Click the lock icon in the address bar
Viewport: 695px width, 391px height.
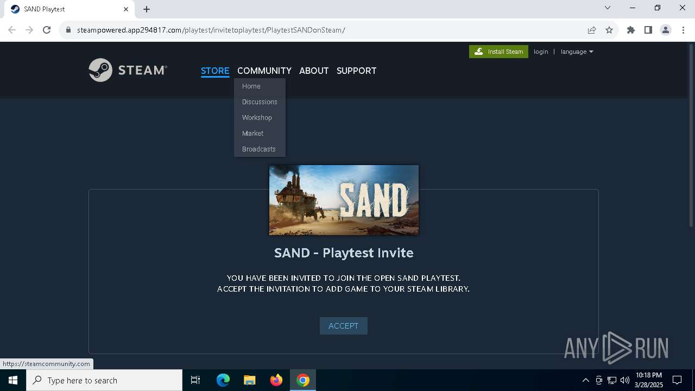click(68, 30)
